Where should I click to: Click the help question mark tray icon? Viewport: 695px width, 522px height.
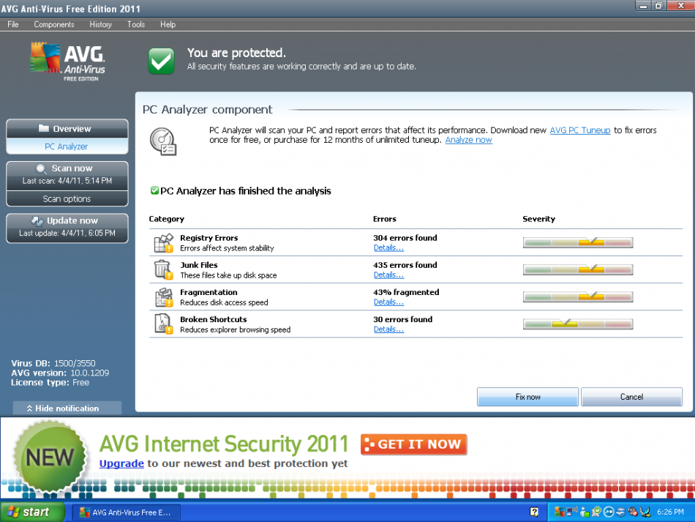point(535,512)
